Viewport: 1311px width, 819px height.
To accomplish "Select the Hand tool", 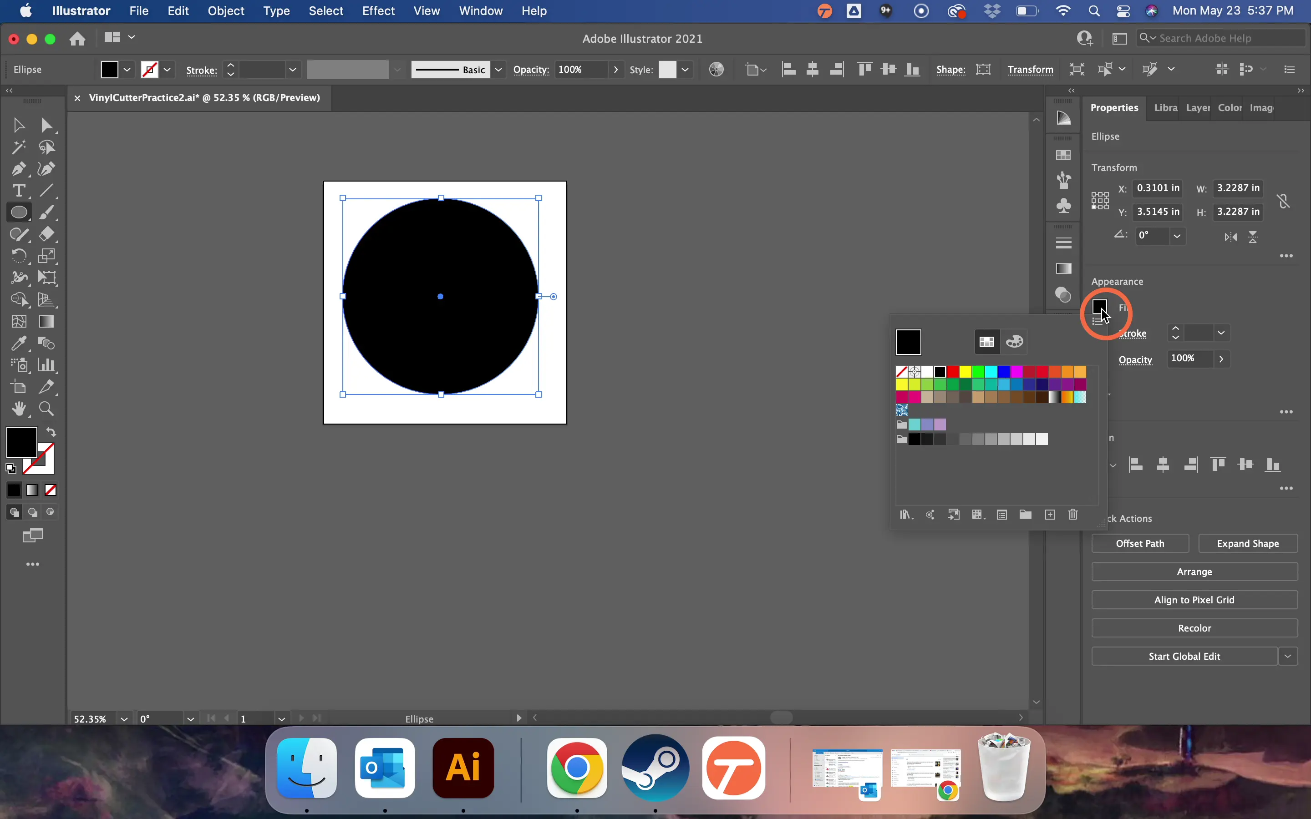I will pos(19,409).
